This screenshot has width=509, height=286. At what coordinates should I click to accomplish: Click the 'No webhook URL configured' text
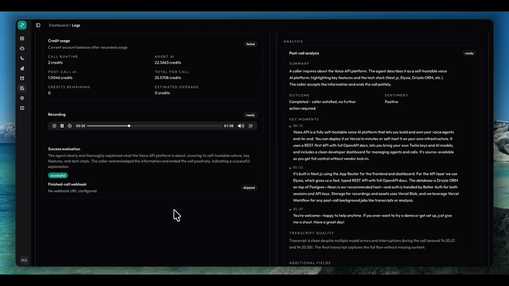[x=72, y=191]
